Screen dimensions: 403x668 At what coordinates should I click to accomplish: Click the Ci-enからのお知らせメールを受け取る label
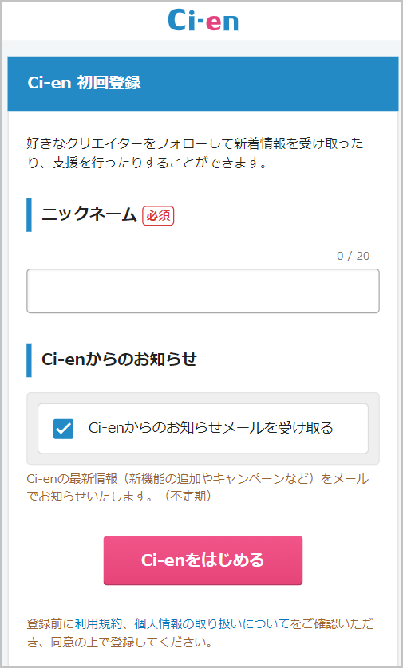211,428
